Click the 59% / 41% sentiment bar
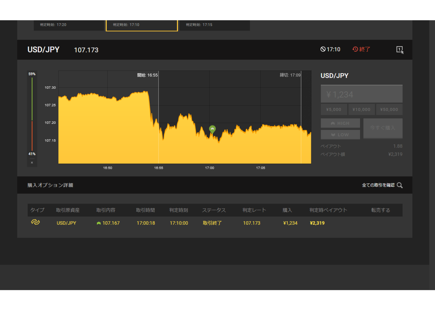The image size is (435, 310). [32, 114]
